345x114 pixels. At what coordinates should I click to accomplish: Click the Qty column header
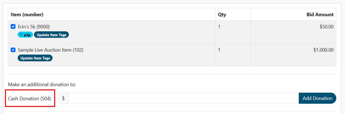[x=222, y=15]
